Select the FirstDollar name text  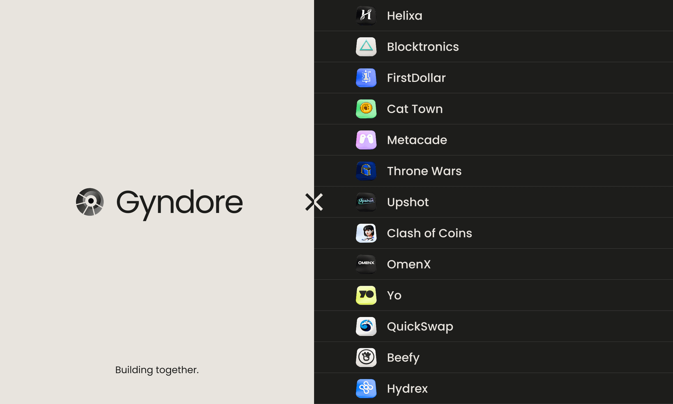(416, 78)
